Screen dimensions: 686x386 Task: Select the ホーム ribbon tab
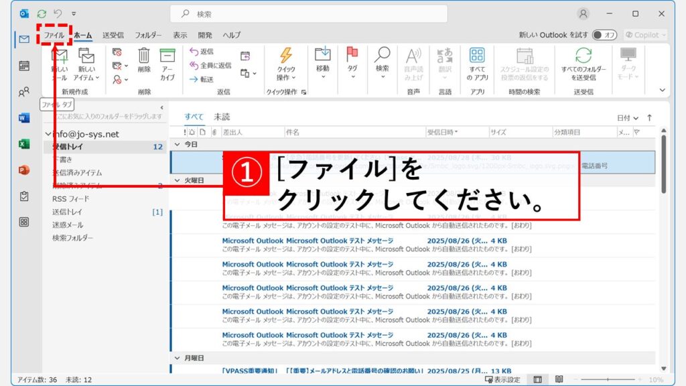(x=82, y=35)
